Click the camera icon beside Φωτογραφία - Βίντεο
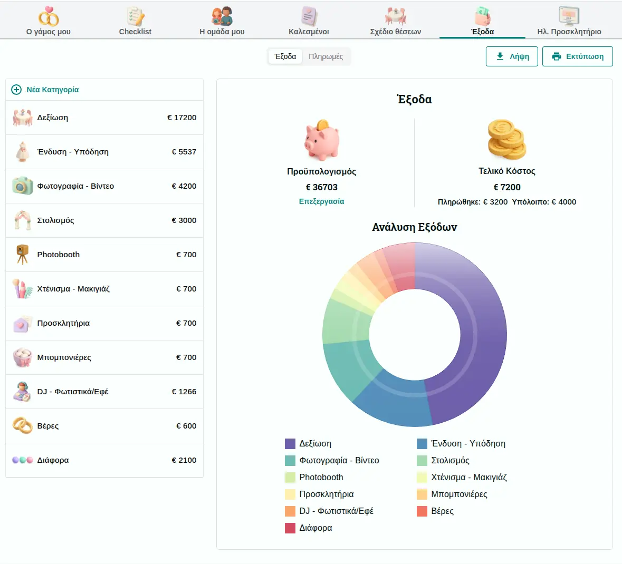Screen dimensions: 622x564 (x=22, y=186)
